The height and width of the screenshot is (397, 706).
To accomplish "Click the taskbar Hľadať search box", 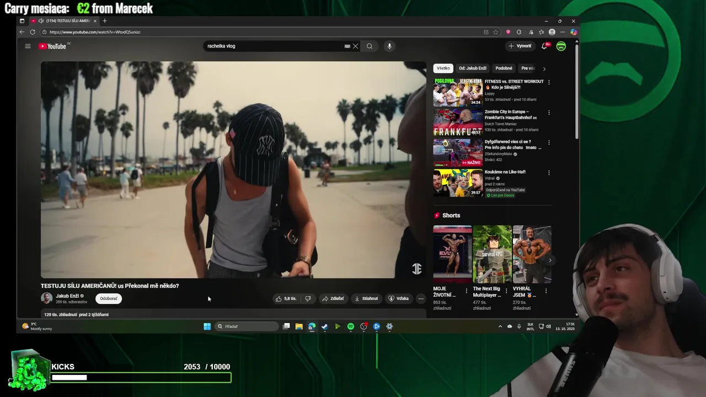I will click(x=247, y=326).
